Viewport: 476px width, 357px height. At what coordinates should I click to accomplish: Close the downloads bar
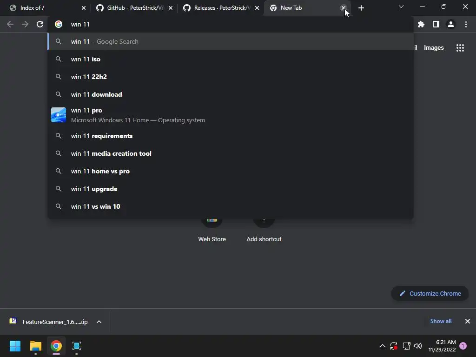(468, 321)
